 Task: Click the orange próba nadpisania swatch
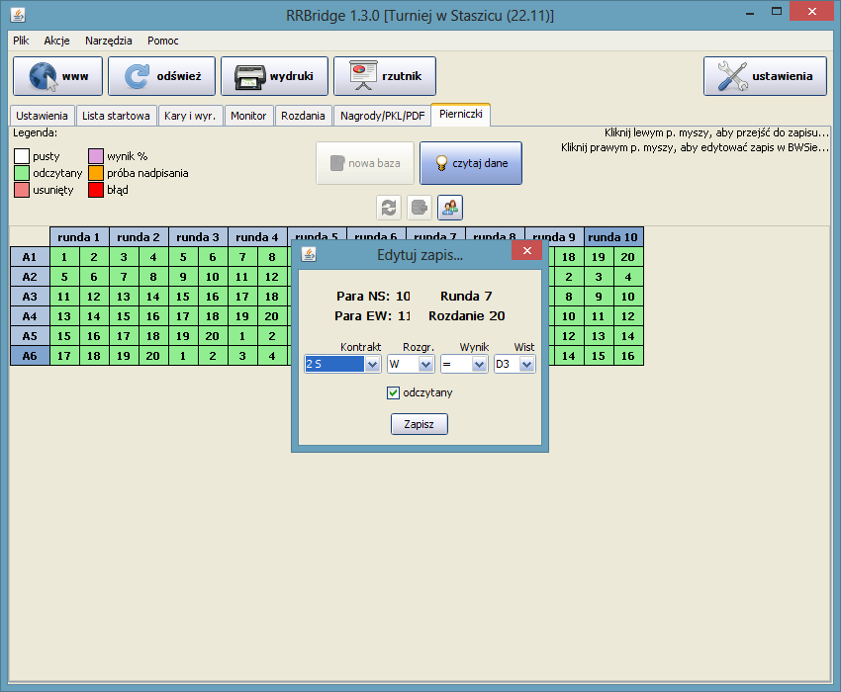[96, 173]
